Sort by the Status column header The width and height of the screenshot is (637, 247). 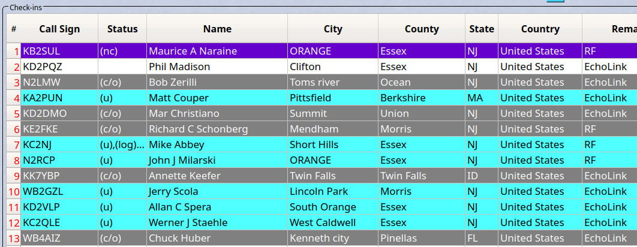click(x=122, y=29)
